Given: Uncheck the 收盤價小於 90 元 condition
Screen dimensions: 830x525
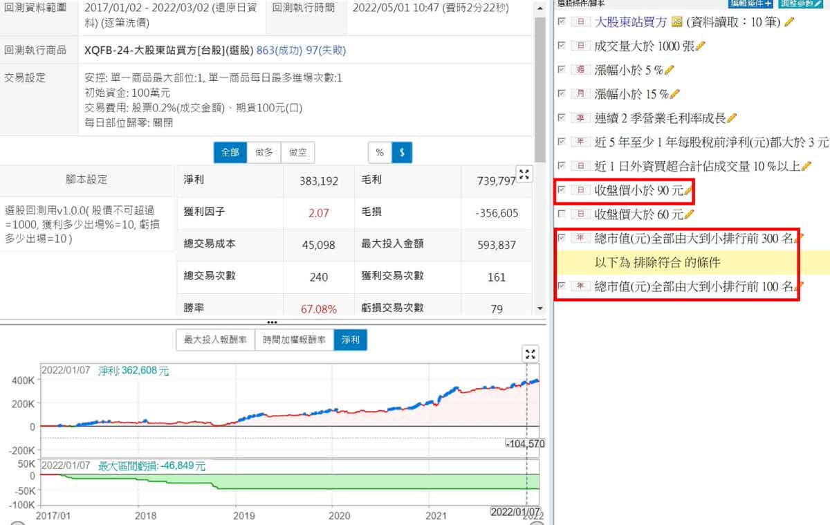Looking at the screenshot, I should click(x=562, y=190).
